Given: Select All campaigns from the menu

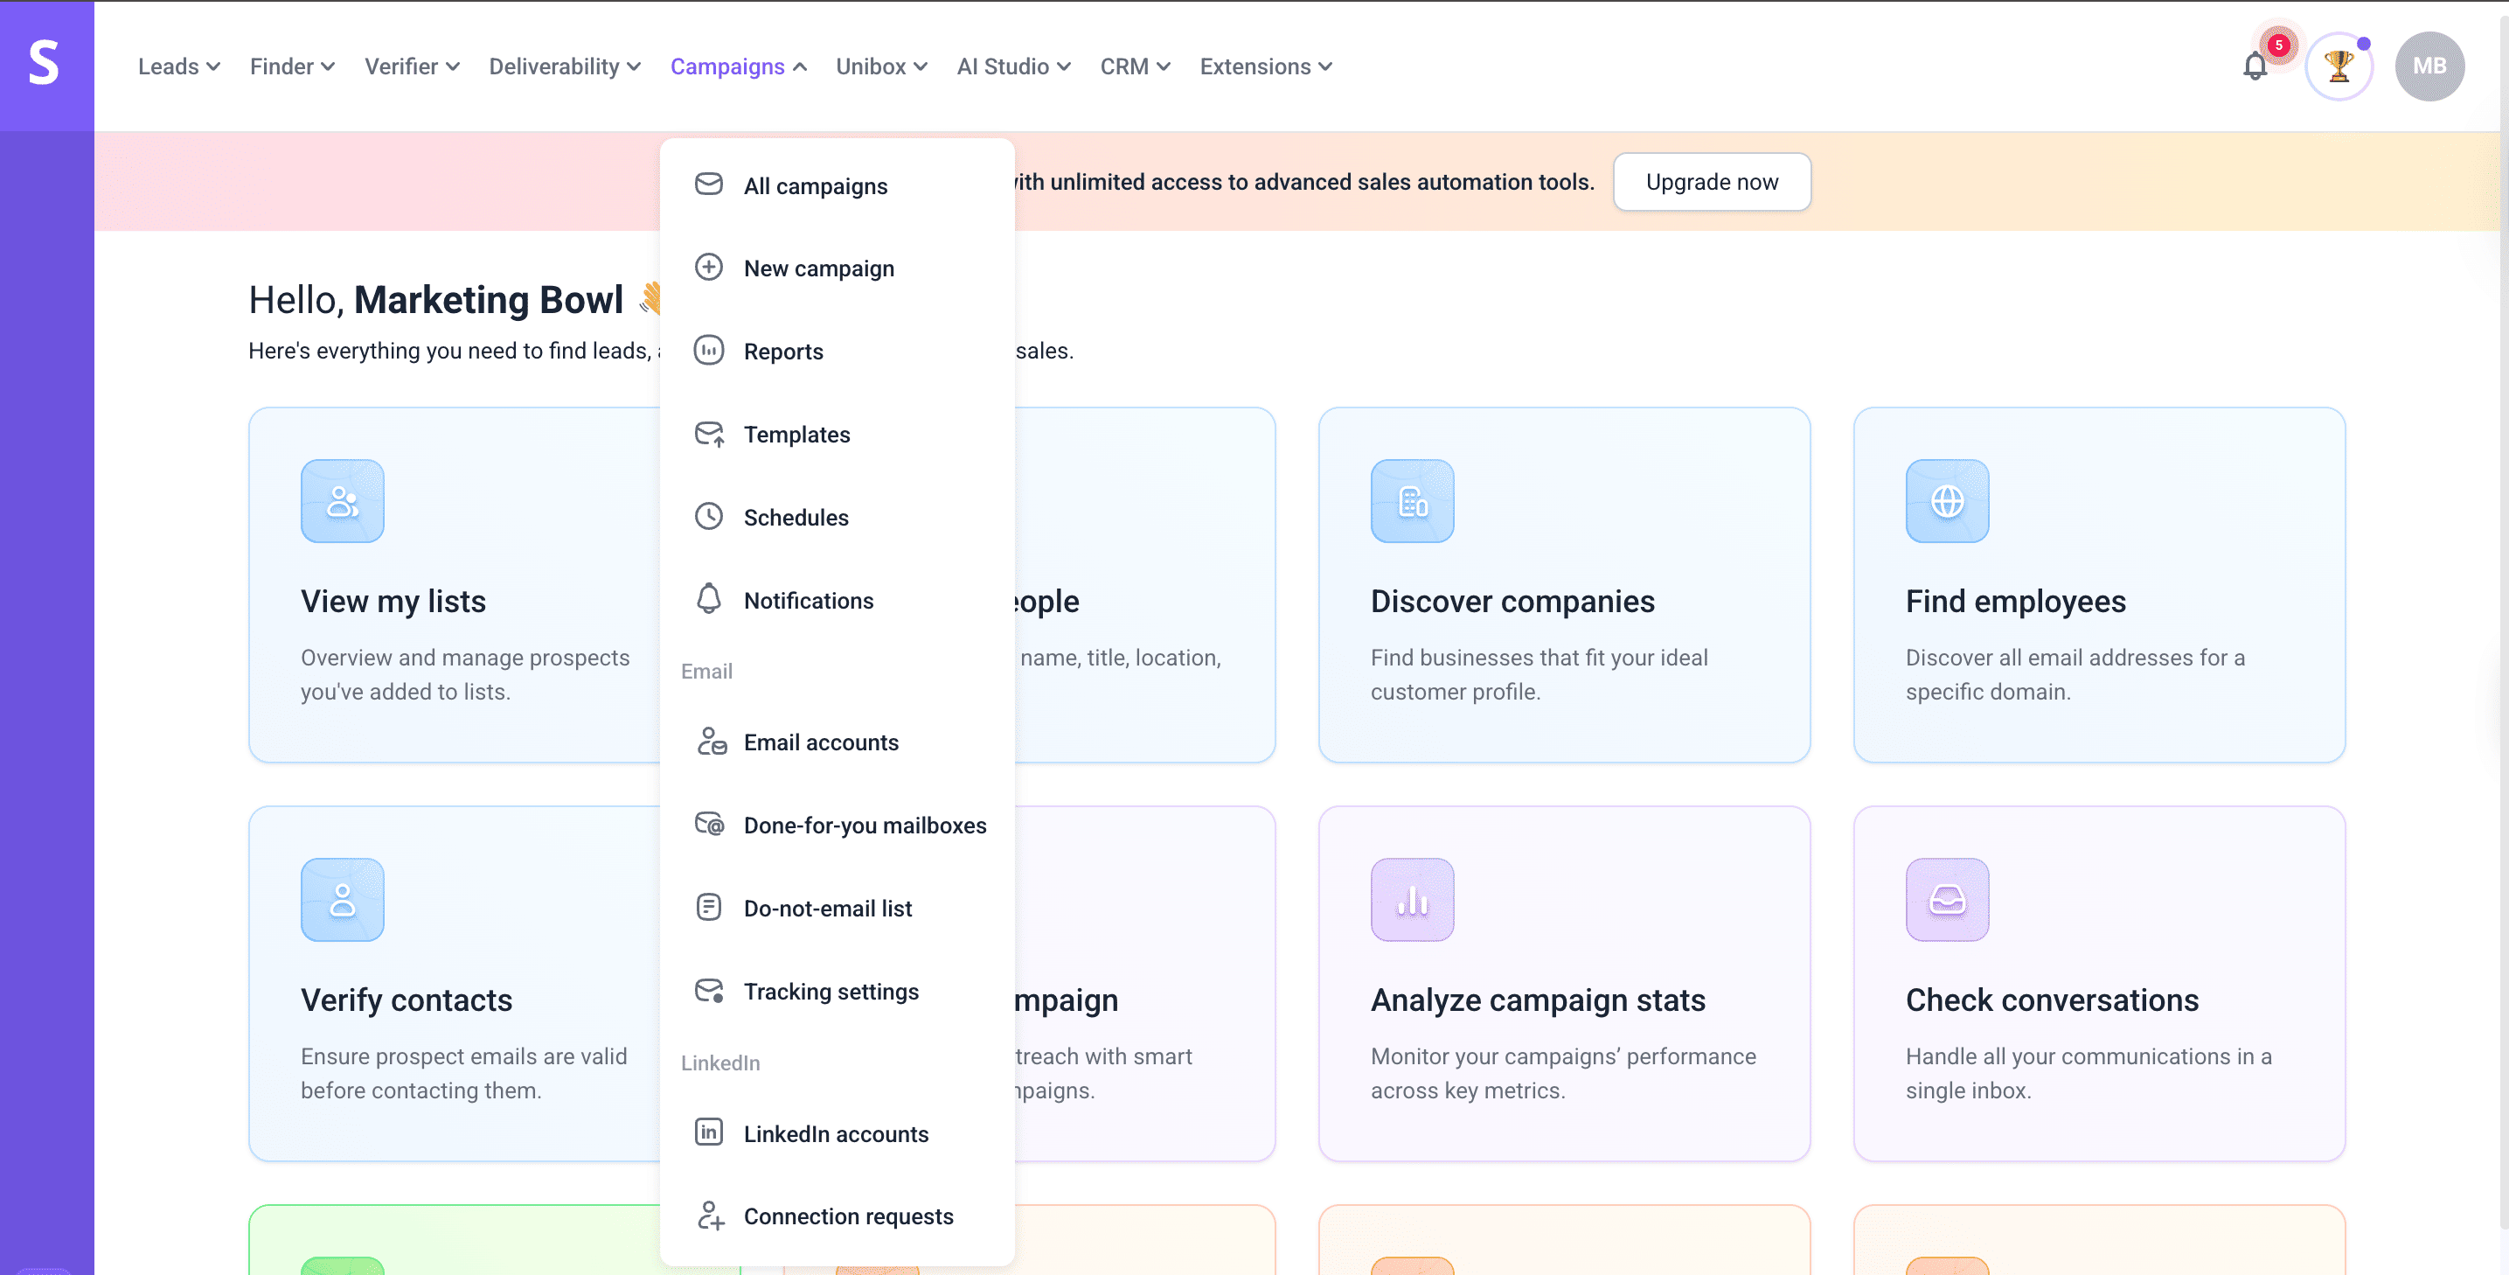Looking at the screenshot, I should (x=816, y=185).
